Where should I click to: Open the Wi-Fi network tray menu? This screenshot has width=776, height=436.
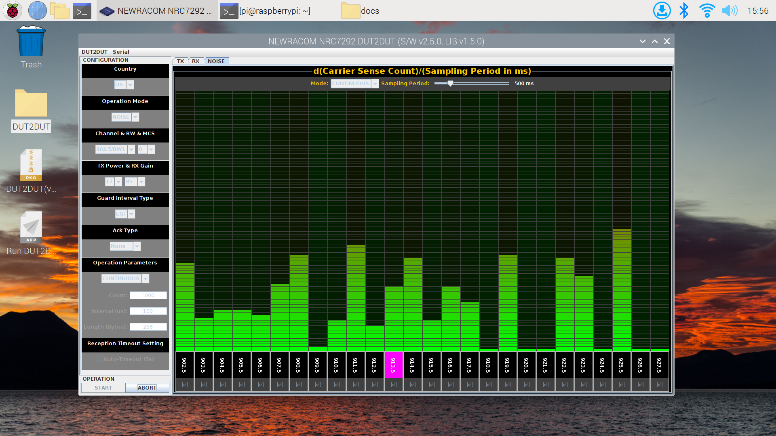(x=707, y=10)
